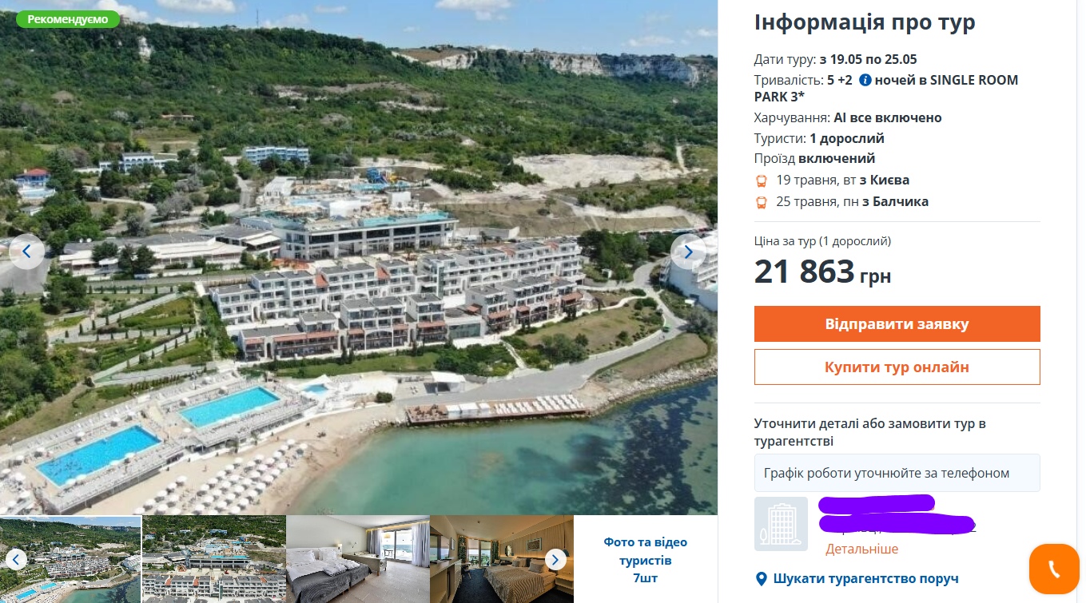The width and height of the screenshot is (1086, 603).
Task: Click the bus icon for Balchik return
Action: coord(762,202)
